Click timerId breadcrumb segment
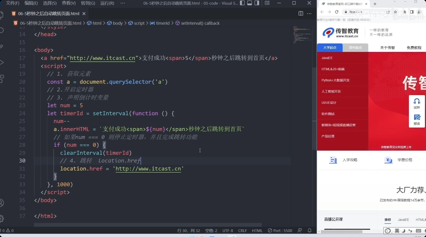Image resolution: width=426 pixels, height=237 pixels. point(160,23)
